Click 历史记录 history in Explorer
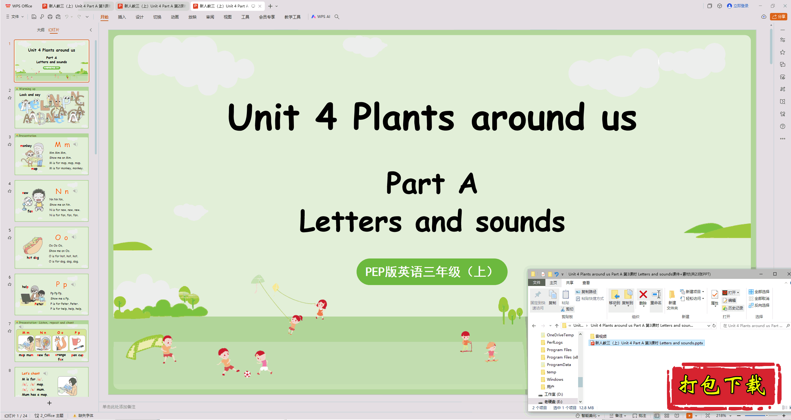Image resolution: width=791 pixels, height=420 pixels. [x=733, y=308]
